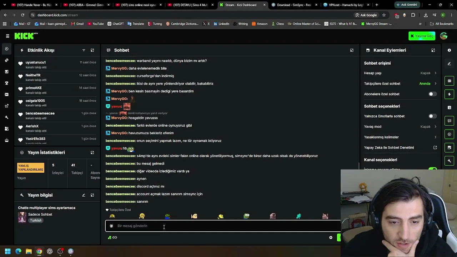457x257 pixels.
Task: Open the rising chart analytics icon in sidebar
Action: point(7,106)
